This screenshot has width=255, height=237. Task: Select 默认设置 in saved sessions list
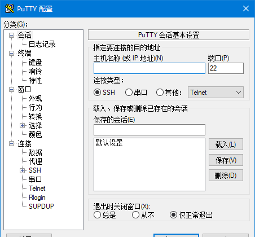(x=109, y=143)
